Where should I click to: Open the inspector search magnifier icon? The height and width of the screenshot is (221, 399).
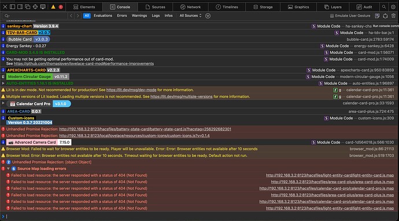pyautogui.click(x=384, y=7)
